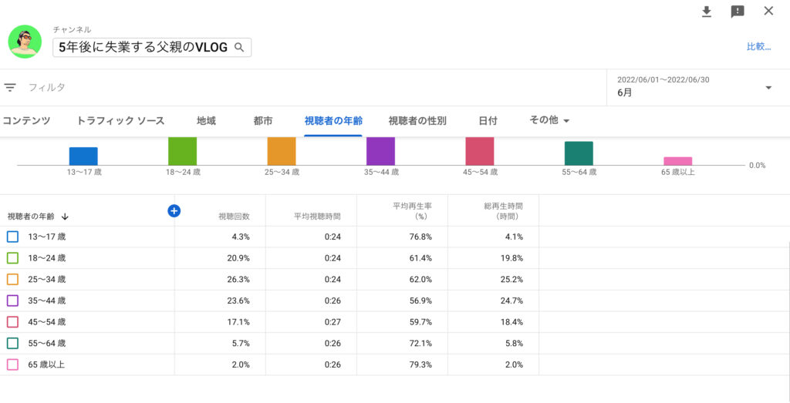Sort by the 視聴者の年齢 down arrow
Image resolution: width=790 pixels, height=403 pixels.
(x=65, y=217)
